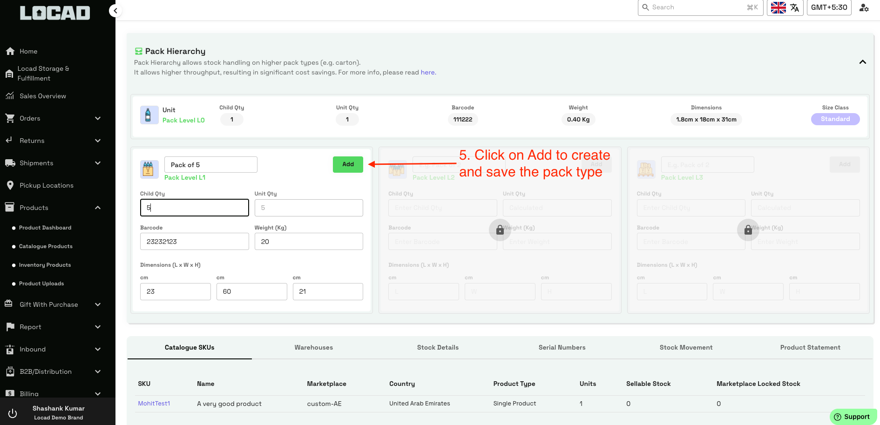Click the width dimension field 60
Viewport: 880px width, 425px height.
(252, 291)
